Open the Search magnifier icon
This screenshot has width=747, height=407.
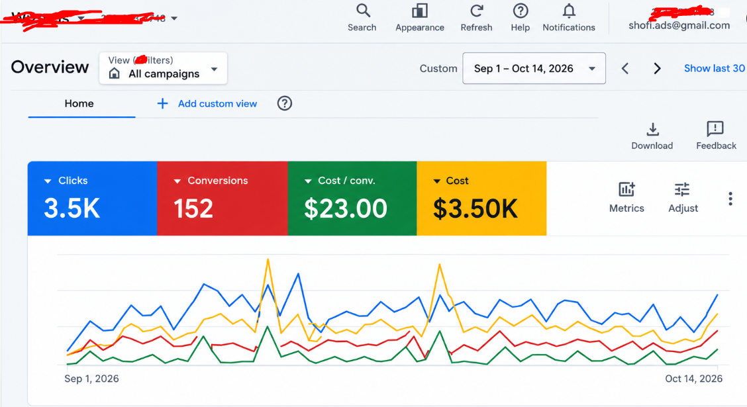click(363, 11)
